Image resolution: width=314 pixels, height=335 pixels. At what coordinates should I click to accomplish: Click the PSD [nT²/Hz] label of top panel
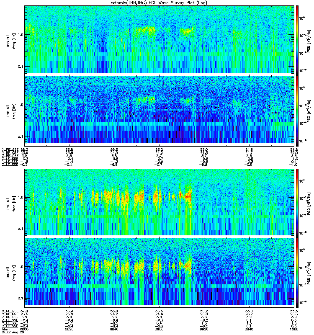[x=309, y=41]
